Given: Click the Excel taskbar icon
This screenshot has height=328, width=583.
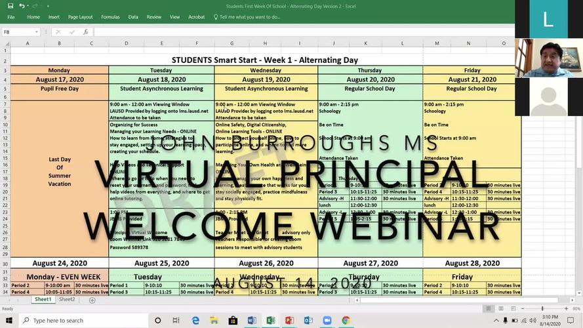Looking at the screenshot, I should pyautogui.click(x=271, y=321).
